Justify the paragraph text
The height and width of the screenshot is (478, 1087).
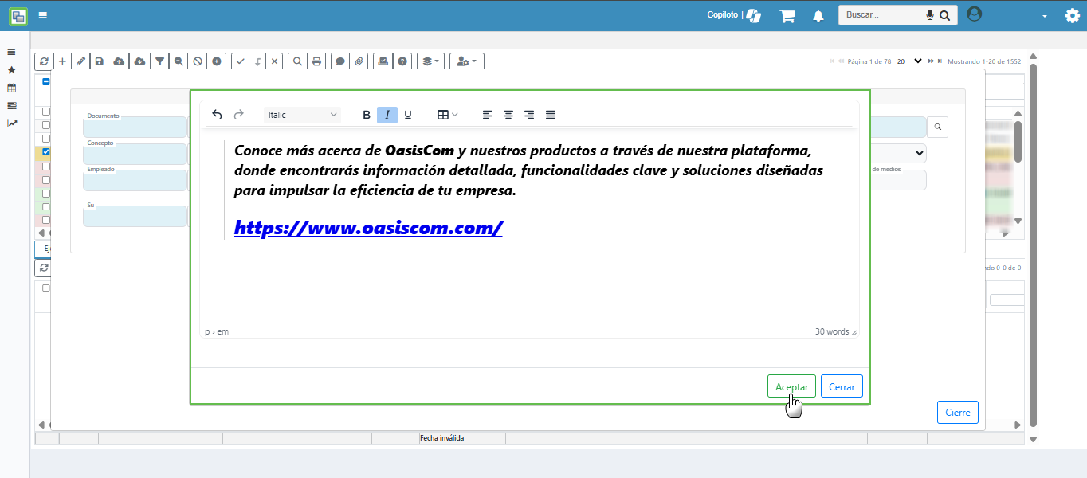550,115
